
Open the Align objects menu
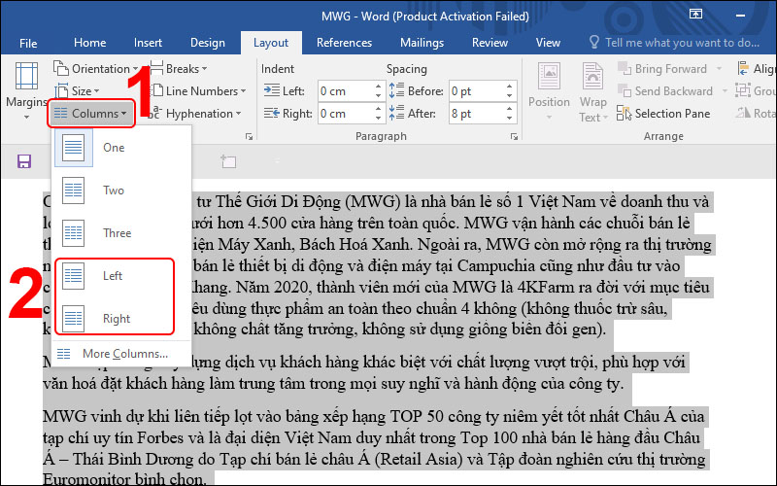coord(757,69)
